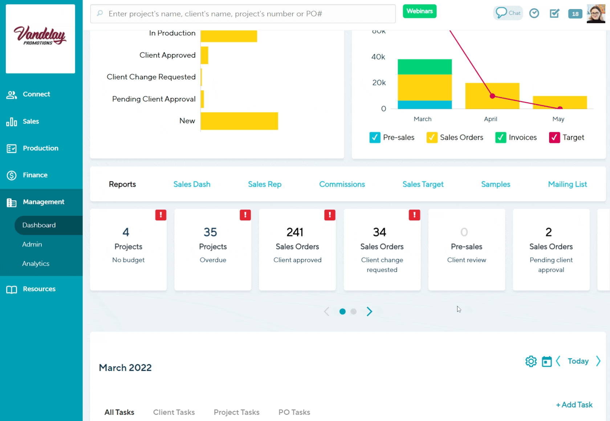The width and height of the screenshot is (610, 421).
Task: Switch to the Client Tasks tab
Action: (x=174, y=412)
